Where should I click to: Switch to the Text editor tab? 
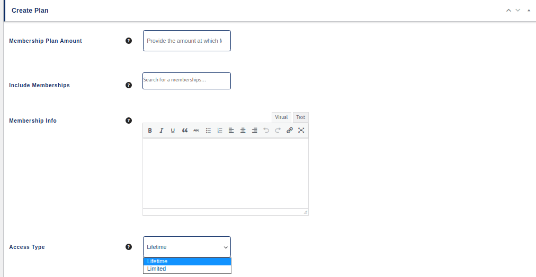pyautogui.click(x=300, y=117)
